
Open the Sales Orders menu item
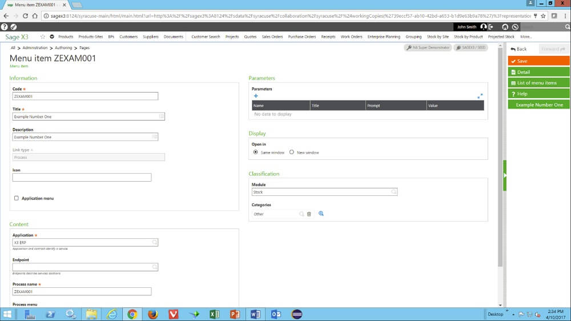click(272, 37)
